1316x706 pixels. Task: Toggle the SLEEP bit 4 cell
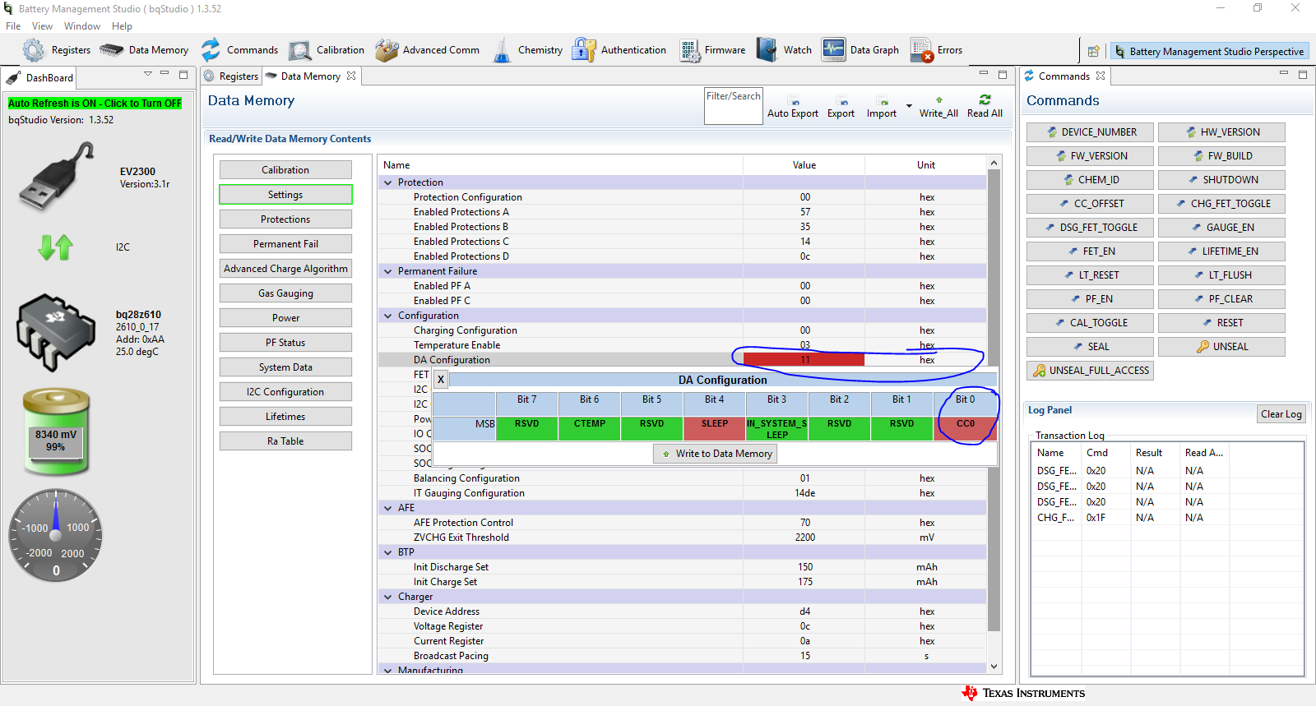click(x=714, y=428)
